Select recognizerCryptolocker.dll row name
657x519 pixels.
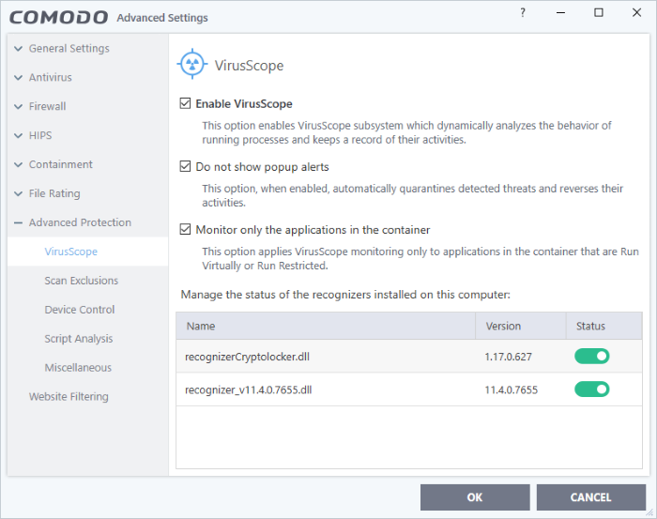[x=247, y=357]
